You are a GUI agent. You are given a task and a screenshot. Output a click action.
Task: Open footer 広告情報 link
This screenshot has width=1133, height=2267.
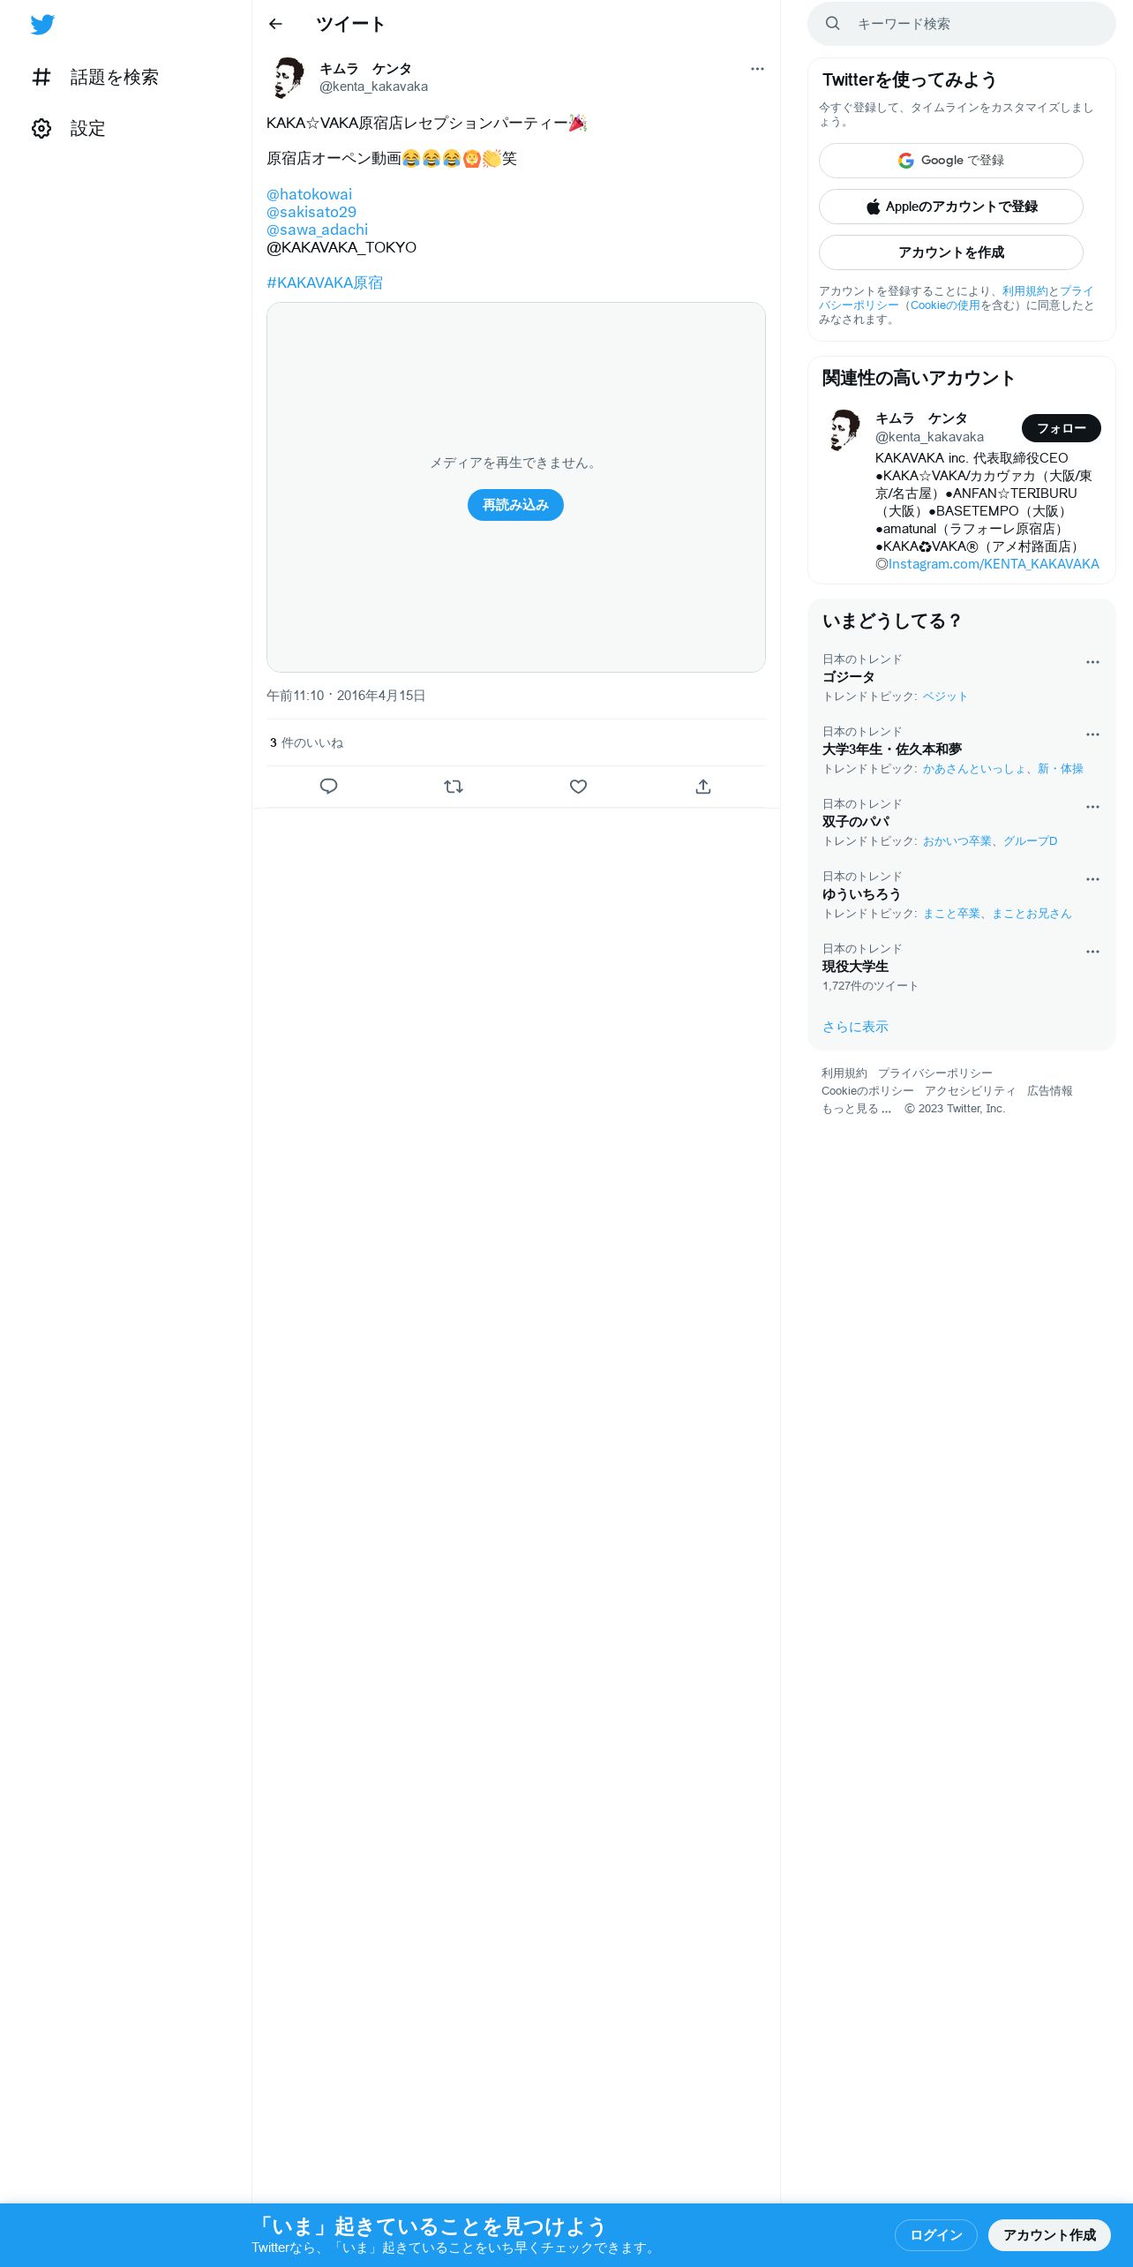tap(1050, 1091)
